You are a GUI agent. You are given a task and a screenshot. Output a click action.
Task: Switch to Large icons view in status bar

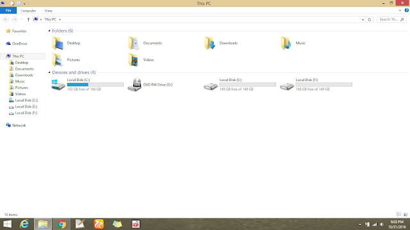pyautogui.click(x=406, y=215)
